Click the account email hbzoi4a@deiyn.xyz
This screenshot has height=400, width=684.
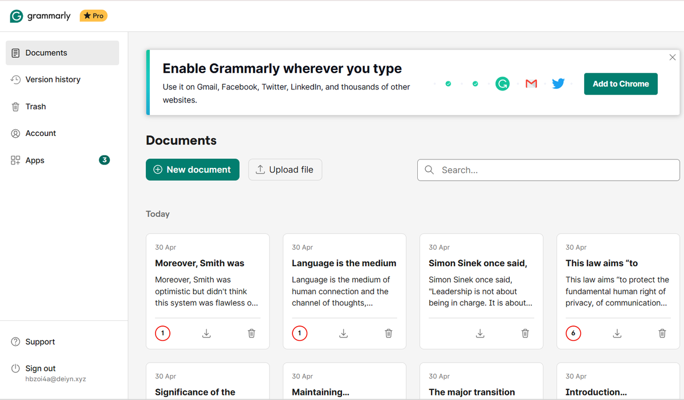click(x=55, y=379)
